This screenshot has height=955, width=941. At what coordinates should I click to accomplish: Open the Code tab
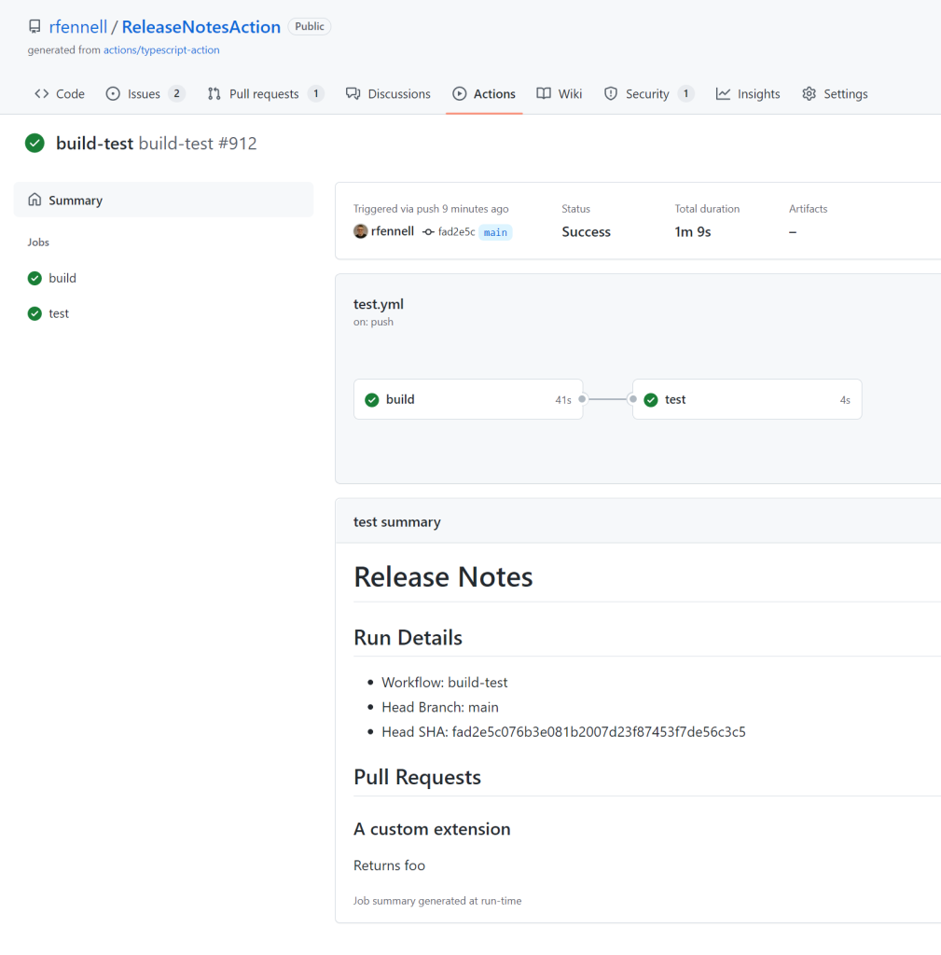[60, 94]
